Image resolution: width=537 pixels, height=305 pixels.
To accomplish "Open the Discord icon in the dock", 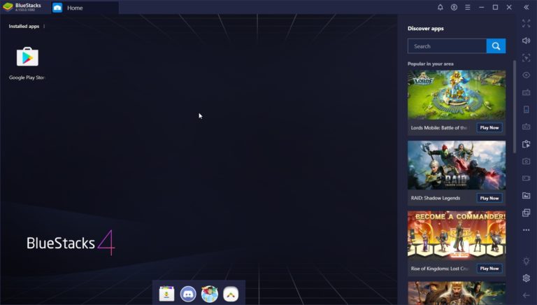I will [x=188, y=294].
